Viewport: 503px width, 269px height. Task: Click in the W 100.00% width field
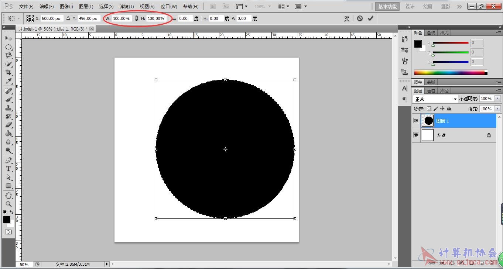pyautogui.click(x=122, y=18)
